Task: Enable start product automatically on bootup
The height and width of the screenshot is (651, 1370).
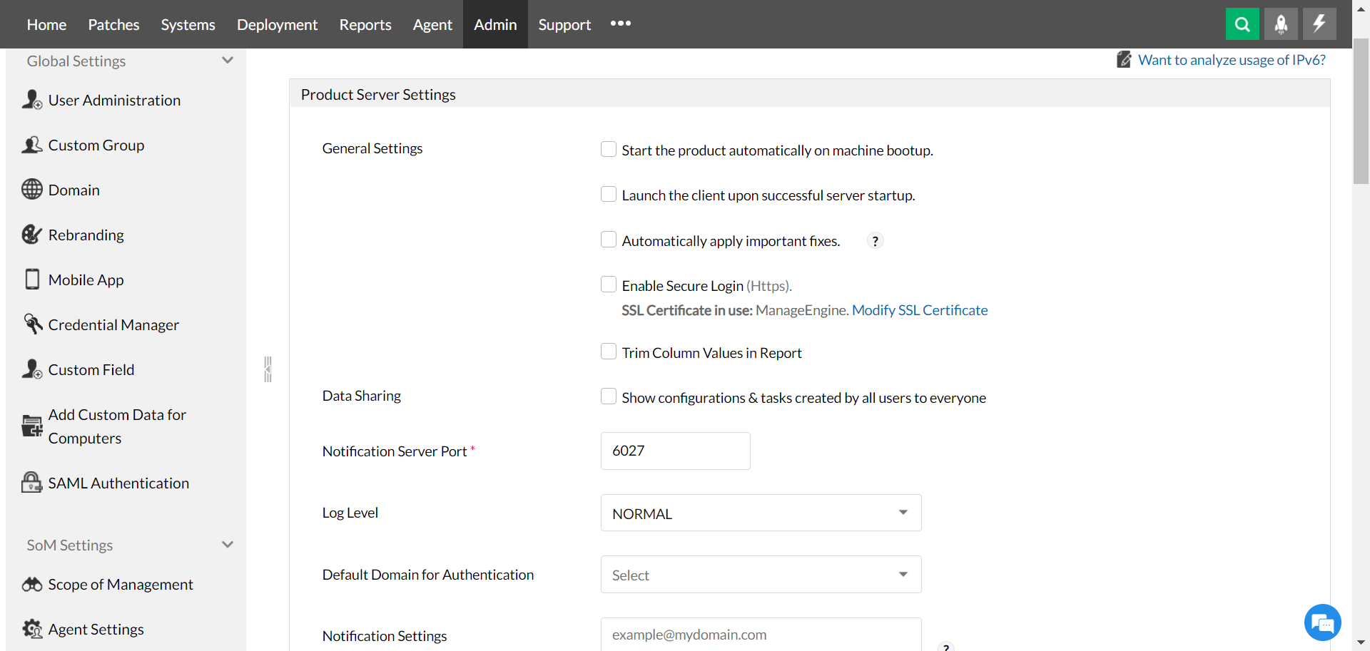Action: [609, 149]
